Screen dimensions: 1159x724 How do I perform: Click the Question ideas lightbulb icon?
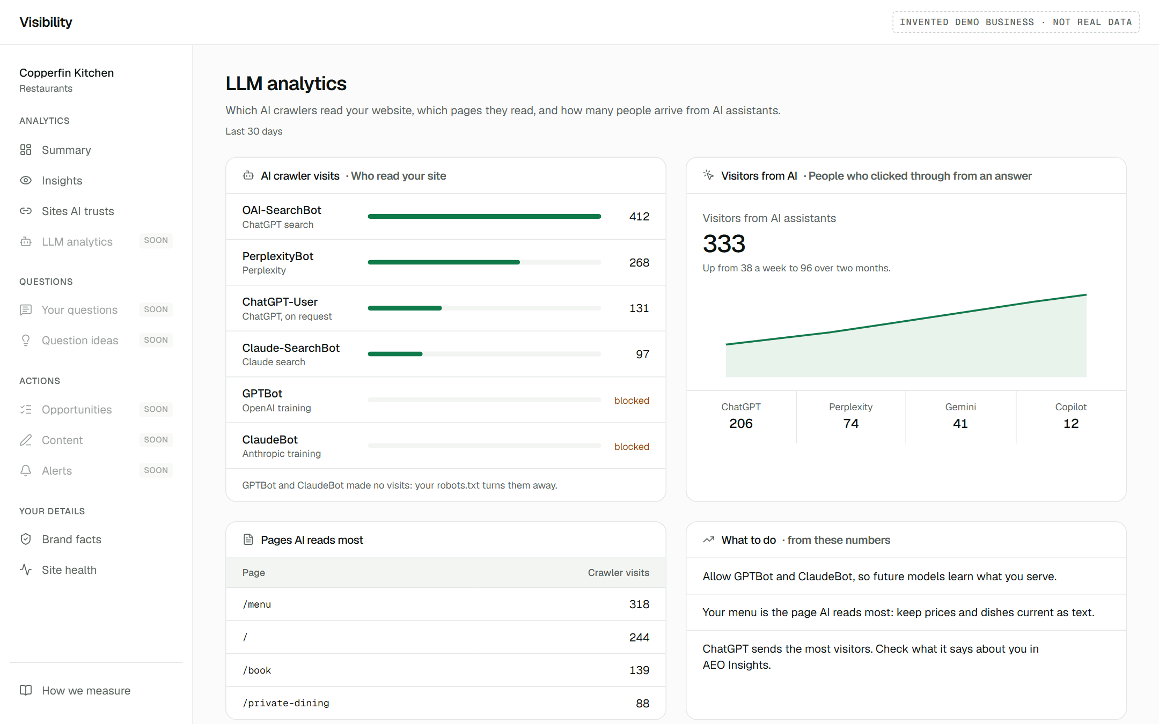(26, 340)
